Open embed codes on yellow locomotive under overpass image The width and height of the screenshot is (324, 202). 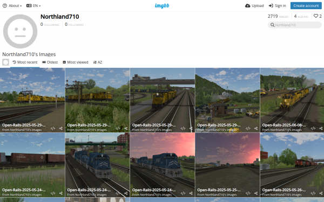(x=183, y=128)
